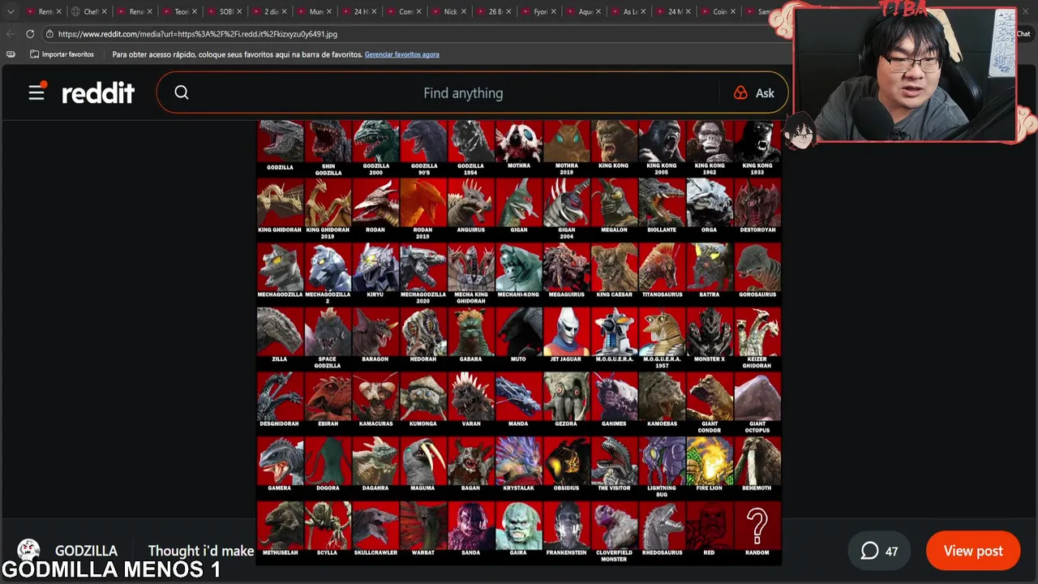The height and width of the screenshot is (584, 1038).
Task: Open the comments icon showing 47
Action: coord(879,551)
